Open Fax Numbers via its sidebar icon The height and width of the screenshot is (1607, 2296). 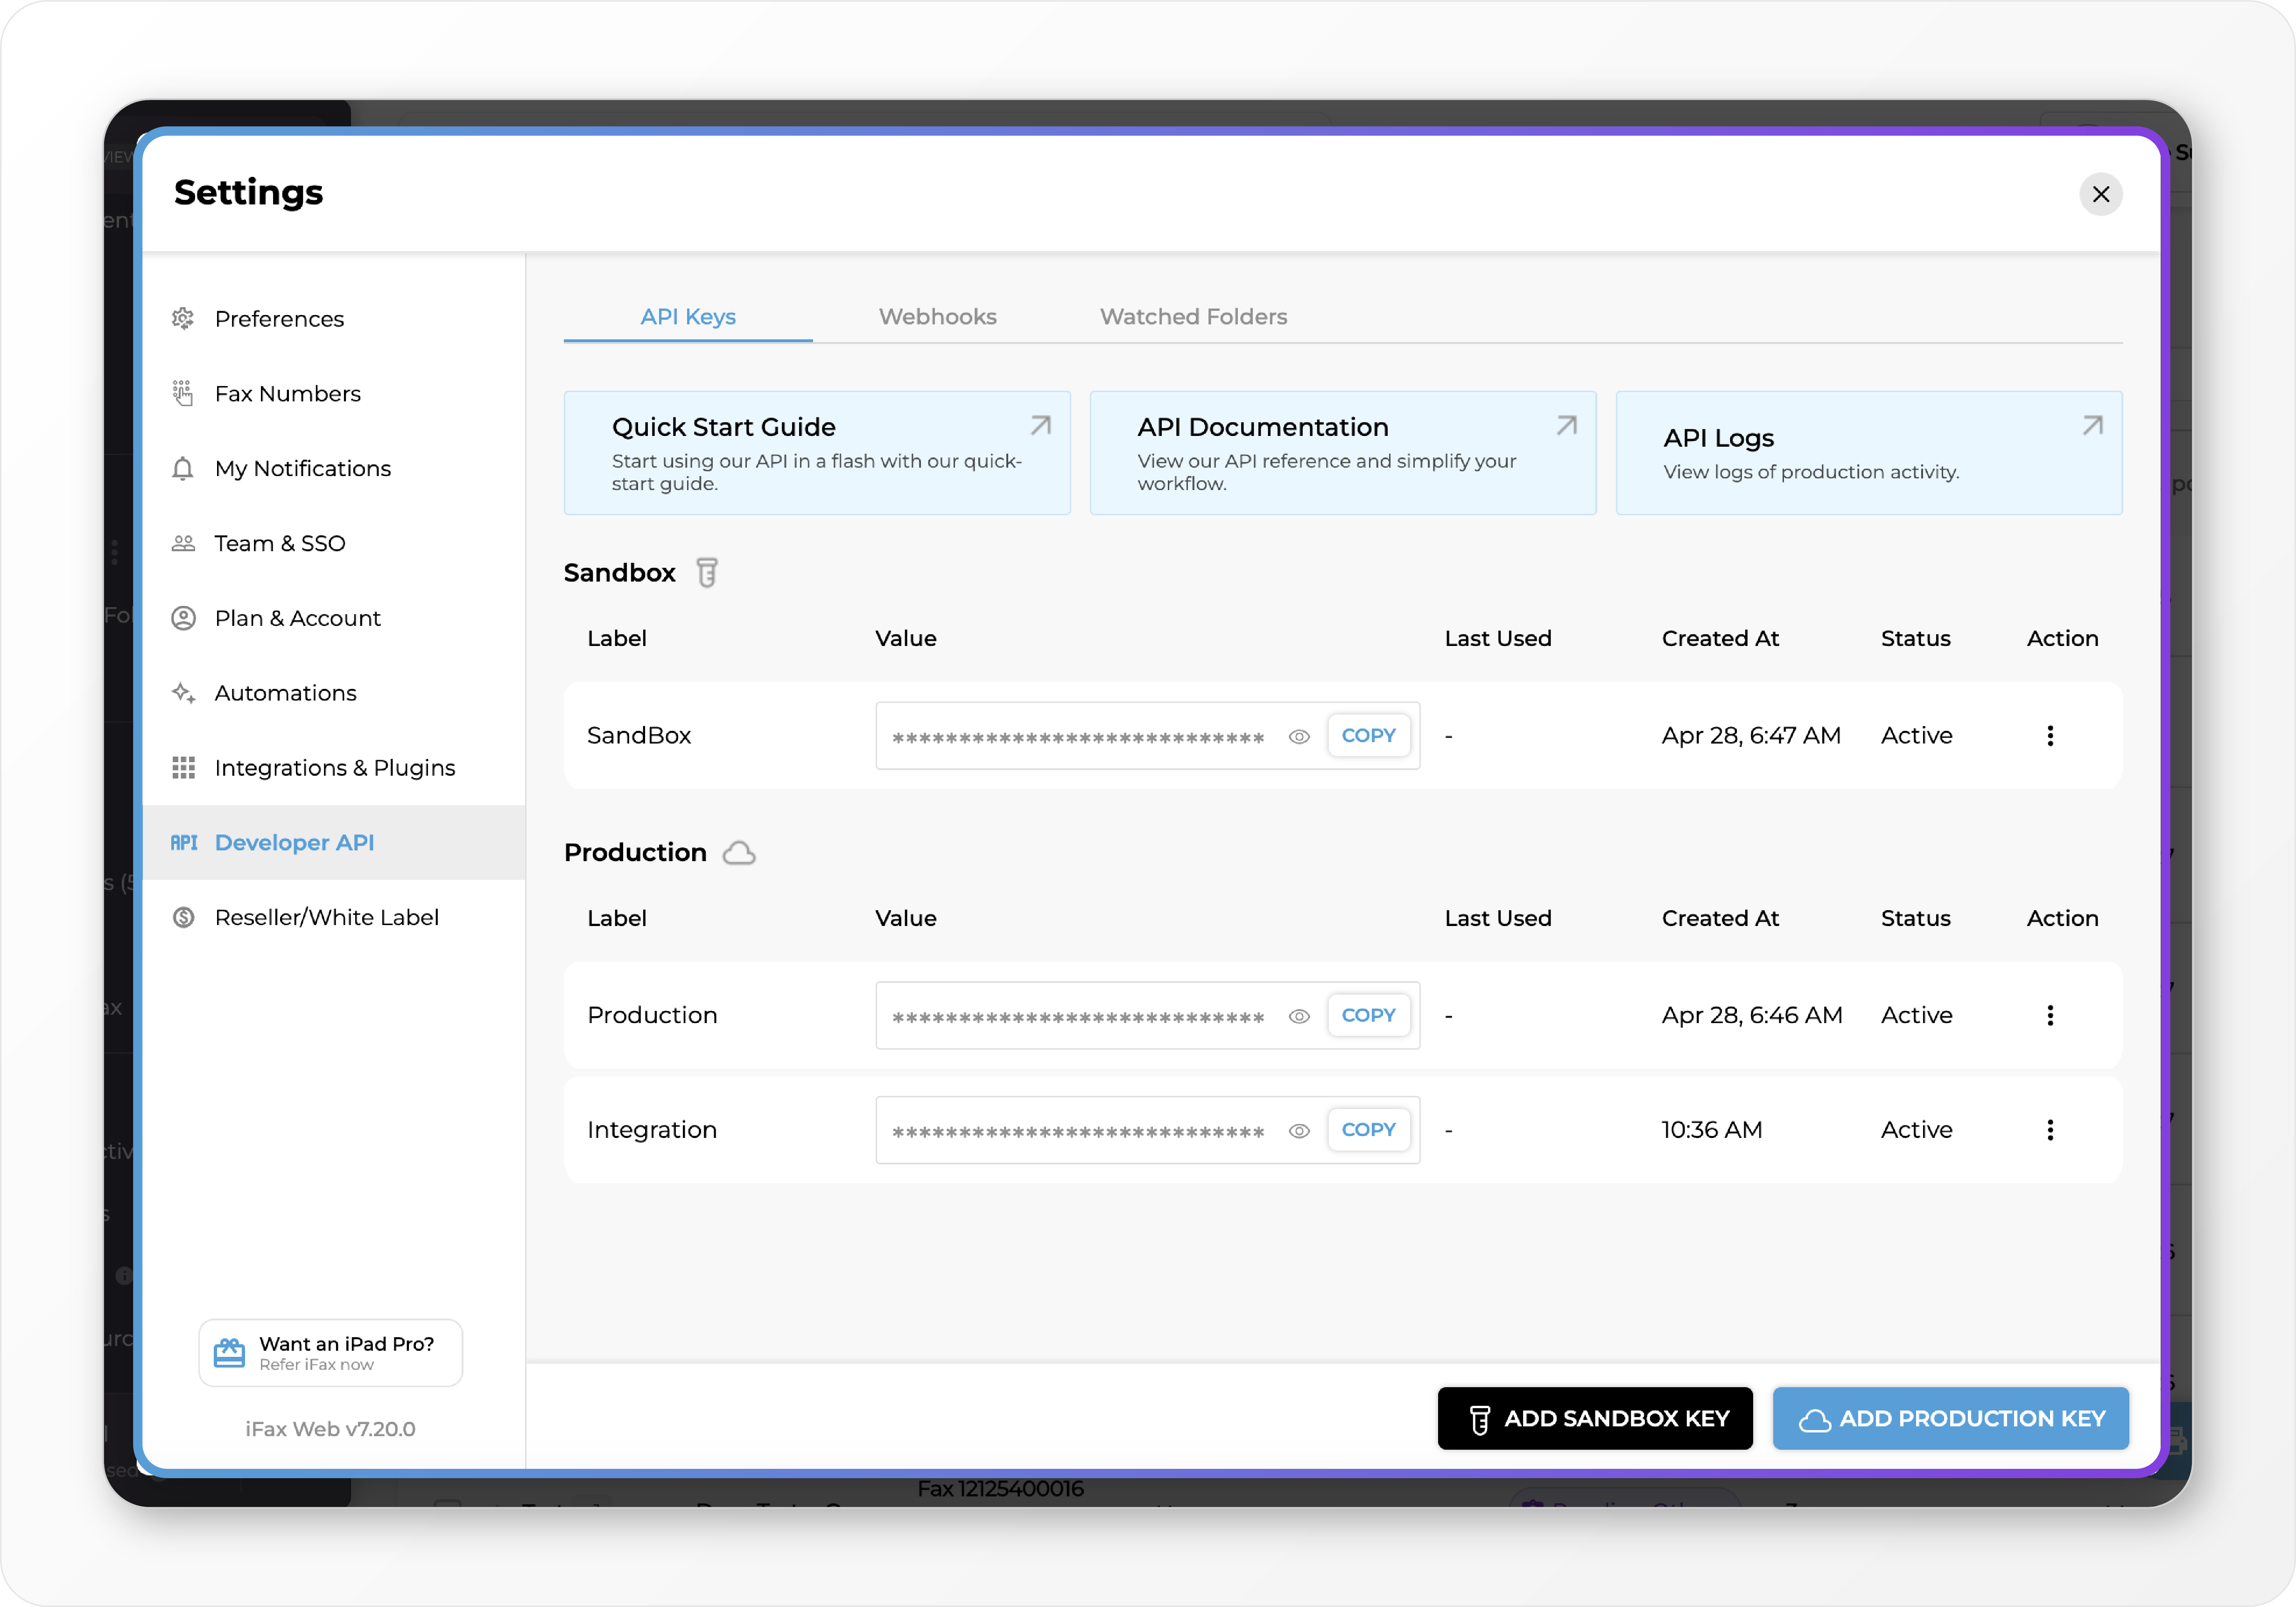[183, 393]
